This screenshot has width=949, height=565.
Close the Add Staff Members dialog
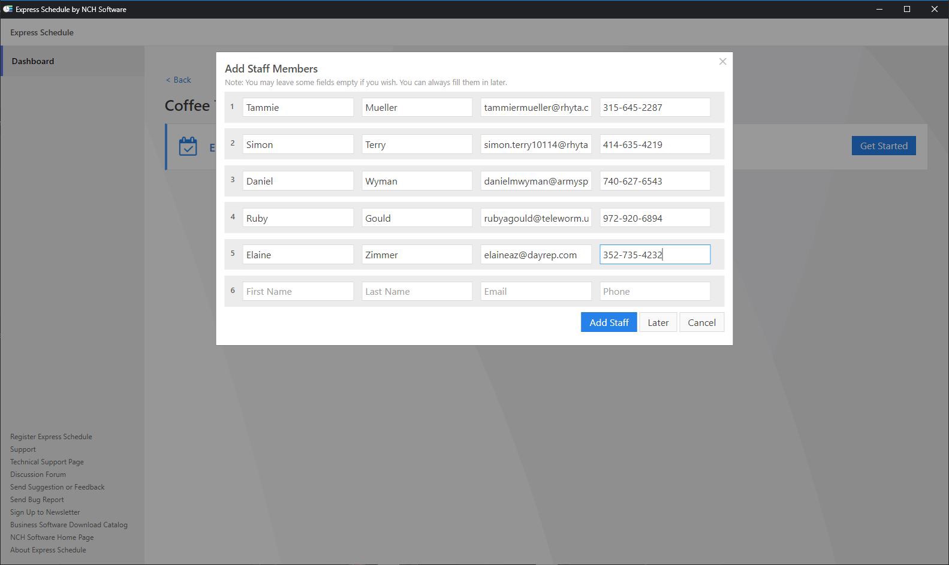point(722,62)
